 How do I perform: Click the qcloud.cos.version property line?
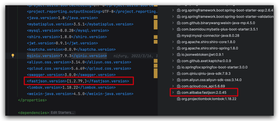tap(79, 68)
